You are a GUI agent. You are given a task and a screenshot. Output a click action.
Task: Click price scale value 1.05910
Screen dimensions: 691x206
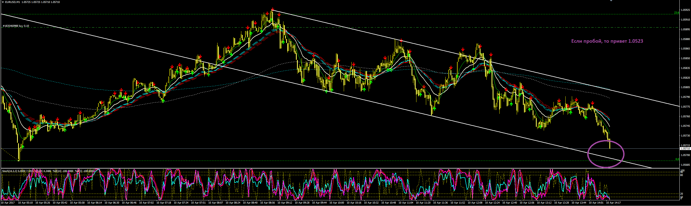click(x=685, y=20)
